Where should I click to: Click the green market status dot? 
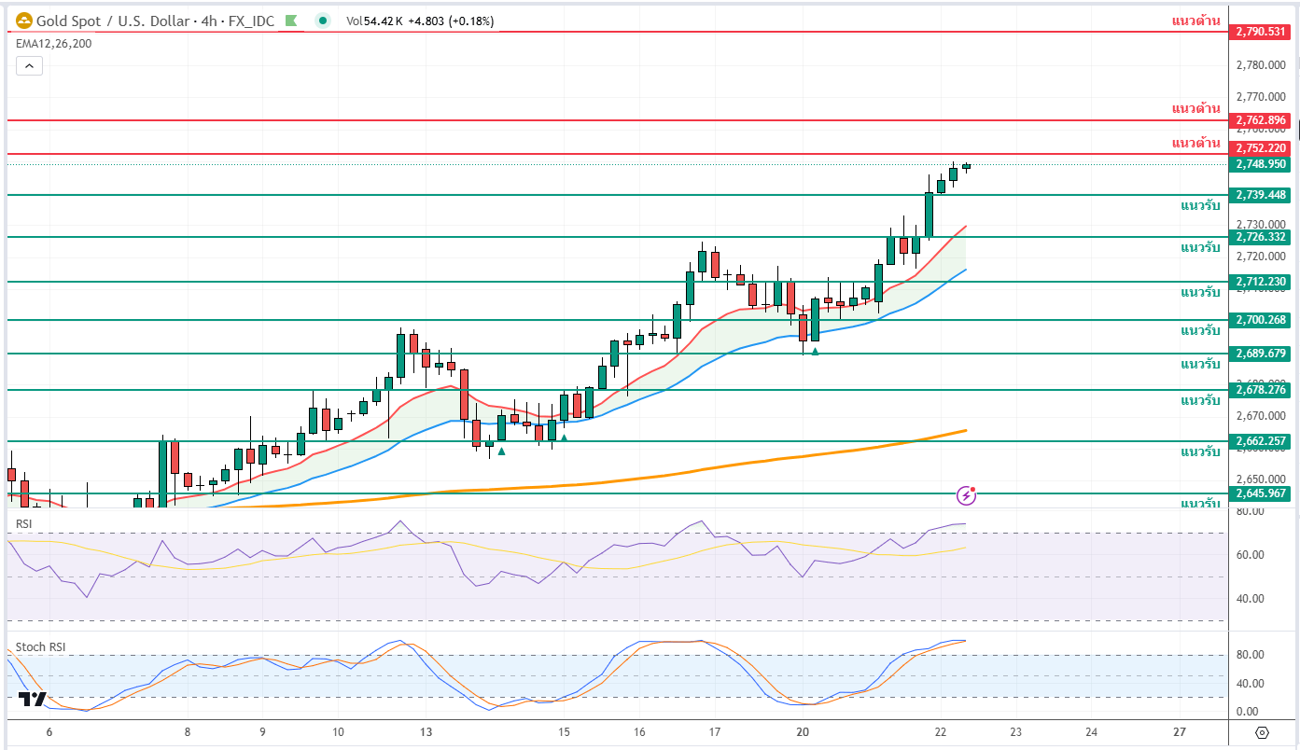click(x=323, y=21)
